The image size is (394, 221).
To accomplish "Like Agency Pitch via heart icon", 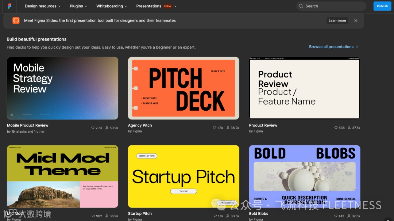I will 215,128.
